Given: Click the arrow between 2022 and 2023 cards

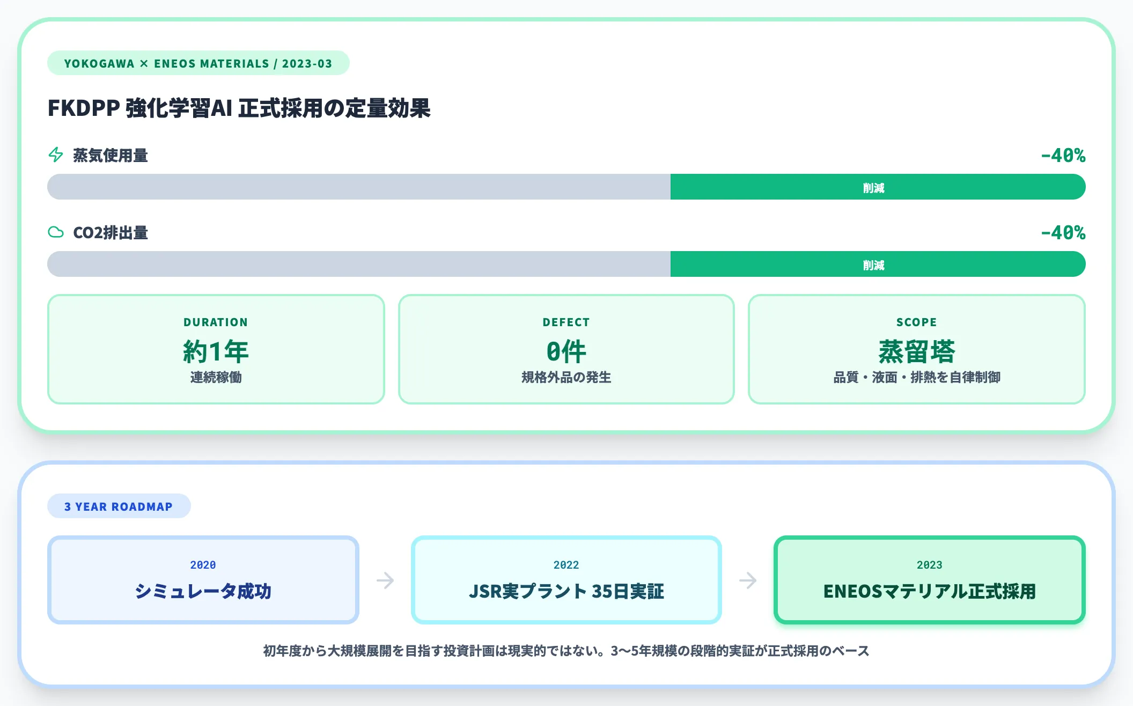Looking at the screenshot, I should point(748,580).
